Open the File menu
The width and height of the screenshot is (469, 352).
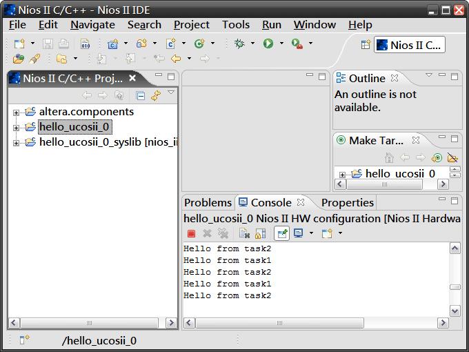click(x=17, y=25)
